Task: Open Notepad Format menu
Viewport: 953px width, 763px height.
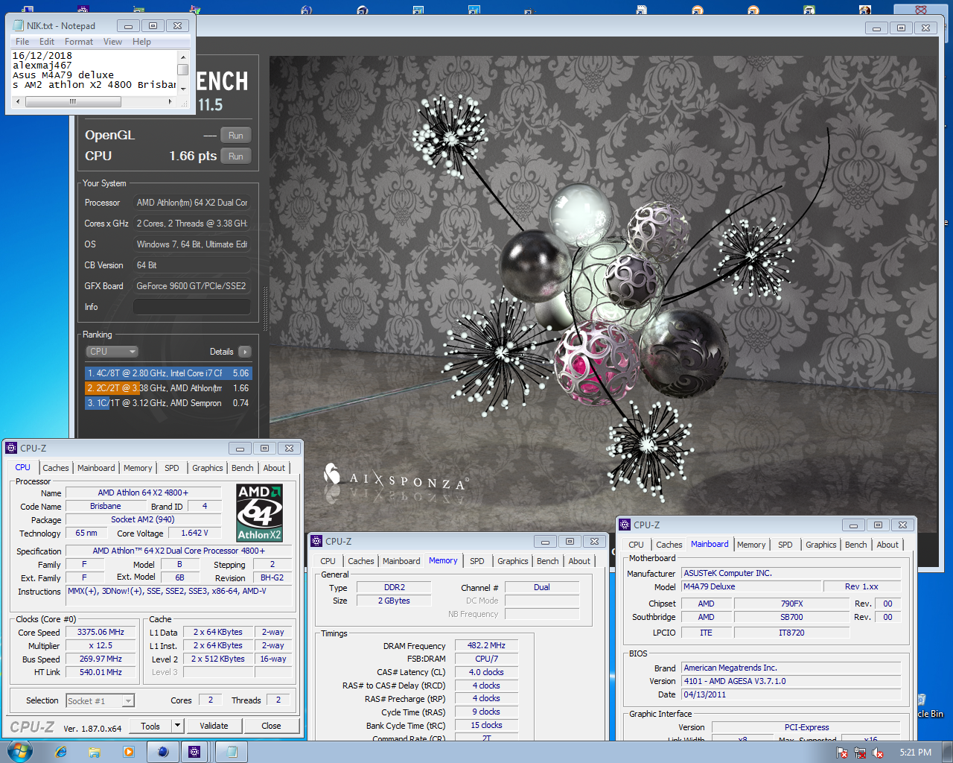Action: 79,42
